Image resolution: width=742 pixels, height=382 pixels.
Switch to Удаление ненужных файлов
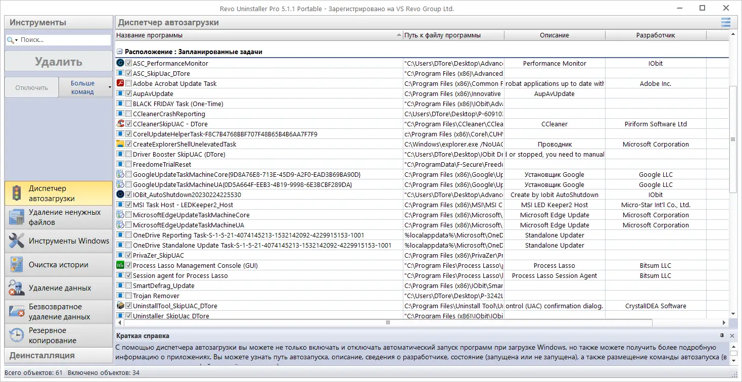[x=59, y=217]
